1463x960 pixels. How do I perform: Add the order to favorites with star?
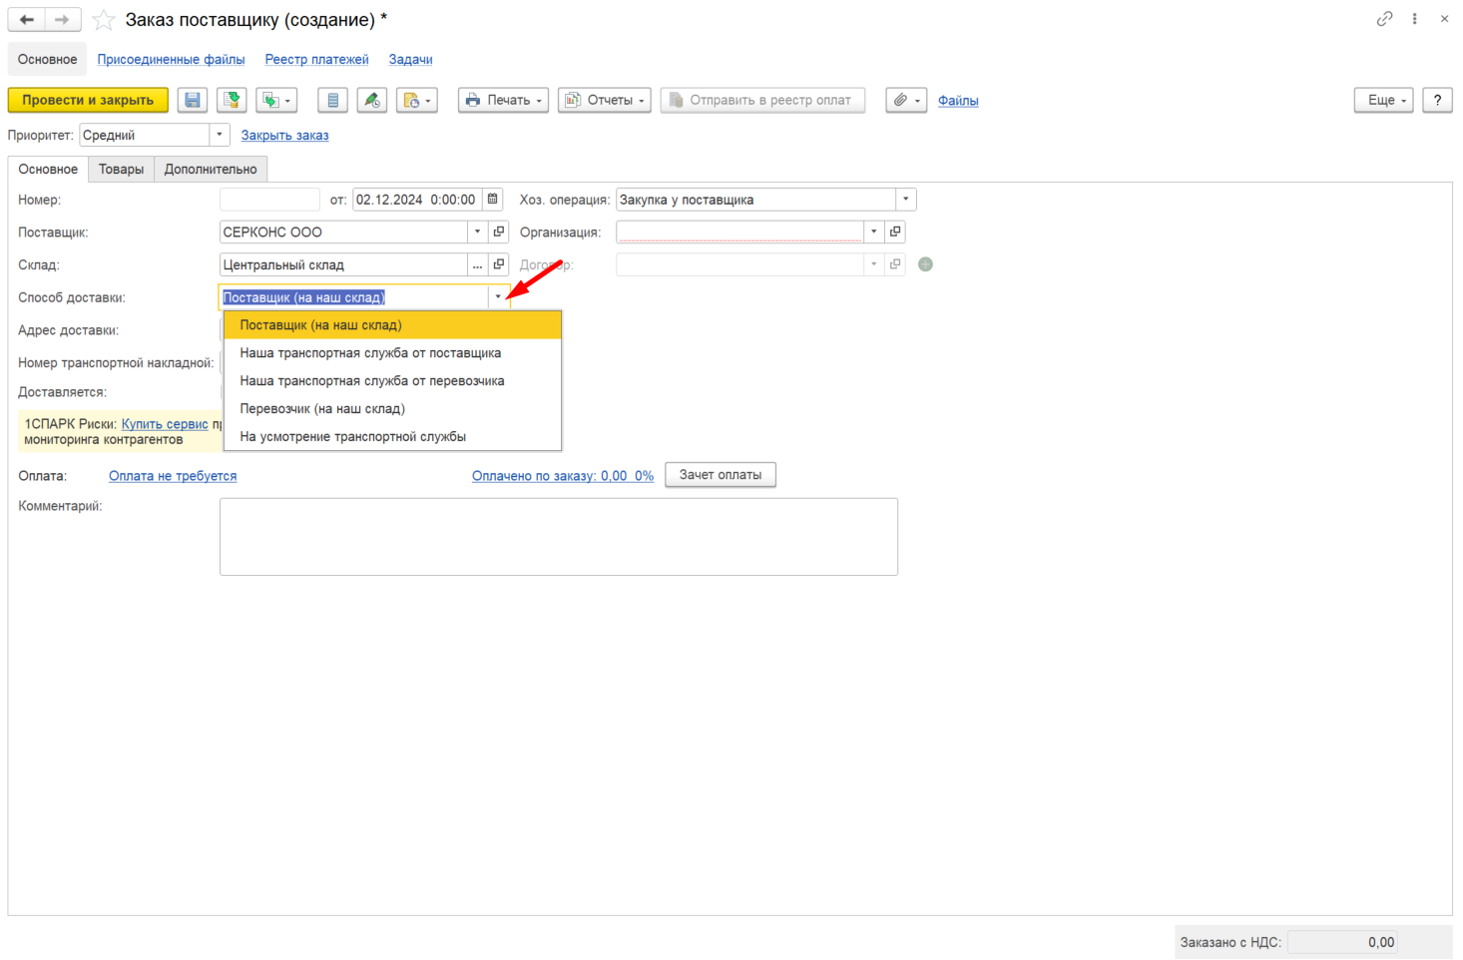[103, 20]
